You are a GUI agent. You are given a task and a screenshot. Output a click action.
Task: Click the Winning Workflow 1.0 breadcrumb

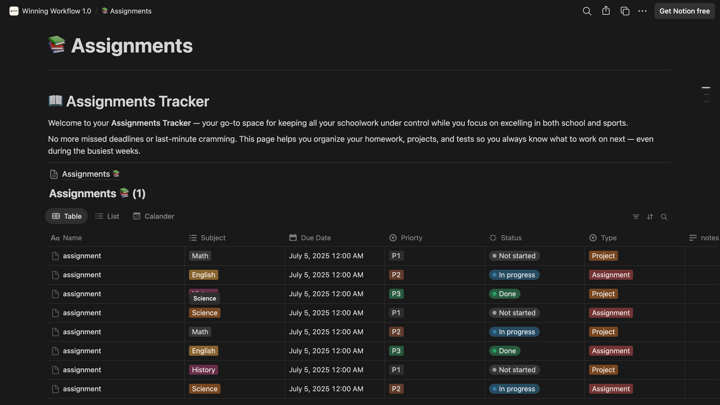pyautogui.click(x=56, y=11)
